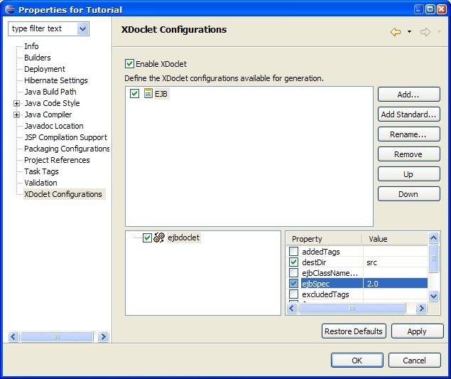The width and height of the screenshot is (451, 379).
Task: Click property table scroll left arrow
Action: [x=292, y=308]
